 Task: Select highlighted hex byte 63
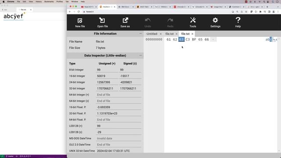[181, 39]
